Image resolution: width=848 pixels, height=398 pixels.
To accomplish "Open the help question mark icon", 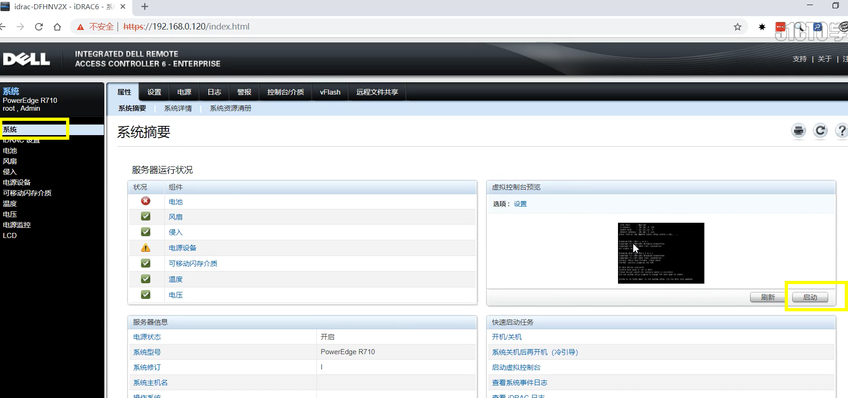I will [842, 131].
